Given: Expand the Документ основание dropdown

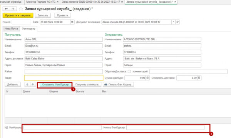Looking at the screenshot, I should [173, 22].
